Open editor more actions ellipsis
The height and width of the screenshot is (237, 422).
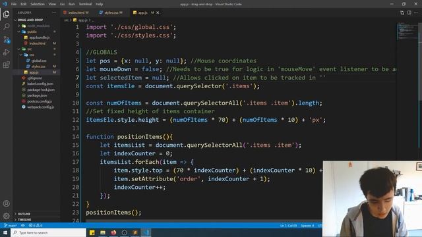[x=416, y=13]
